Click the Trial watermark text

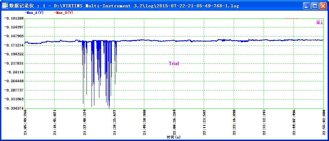click(174, 63)
